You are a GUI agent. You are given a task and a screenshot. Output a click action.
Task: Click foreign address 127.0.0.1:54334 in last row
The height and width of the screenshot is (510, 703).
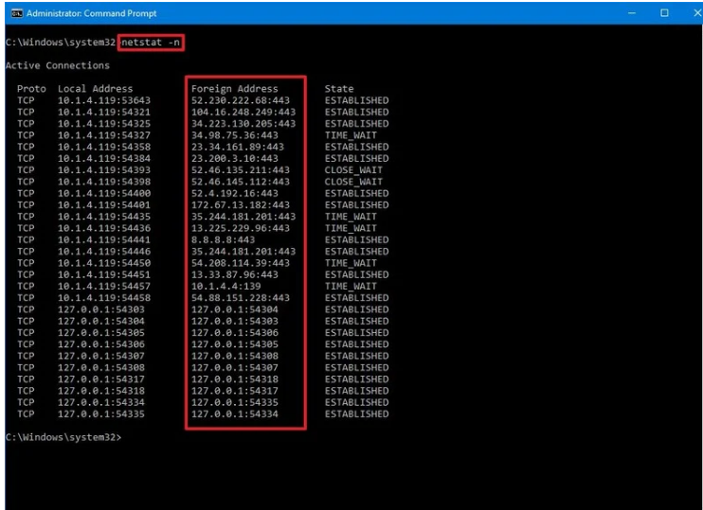pos(234,414)
